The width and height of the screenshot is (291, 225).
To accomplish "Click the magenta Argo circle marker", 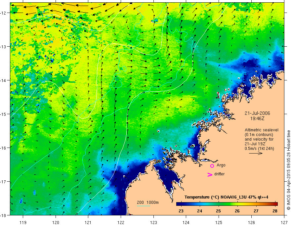I will pyautogui.click(x=212, y=166).
